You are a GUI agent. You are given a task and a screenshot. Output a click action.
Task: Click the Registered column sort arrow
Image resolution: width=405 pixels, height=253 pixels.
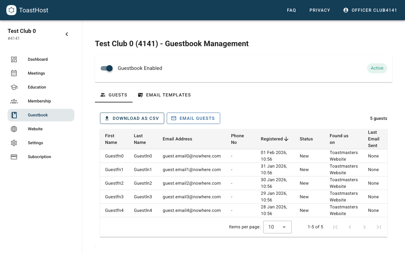coord(286,139)
